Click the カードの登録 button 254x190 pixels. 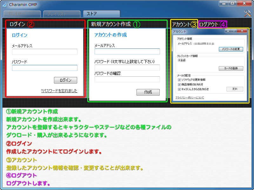tap(231, 68)
